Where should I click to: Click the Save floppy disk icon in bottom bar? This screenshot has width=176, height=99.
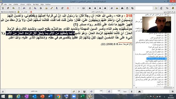pos(84,92)
